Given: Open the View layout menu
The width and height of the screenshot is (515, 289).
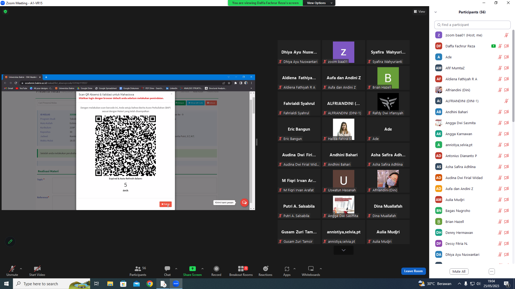Looking at the screenshot, I should [x=420, y=12].
